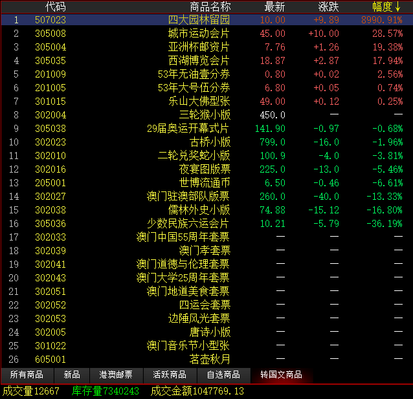Sort by the 最新 column header
The height and width of the screenshot is (399, 413).
(274, 6)
